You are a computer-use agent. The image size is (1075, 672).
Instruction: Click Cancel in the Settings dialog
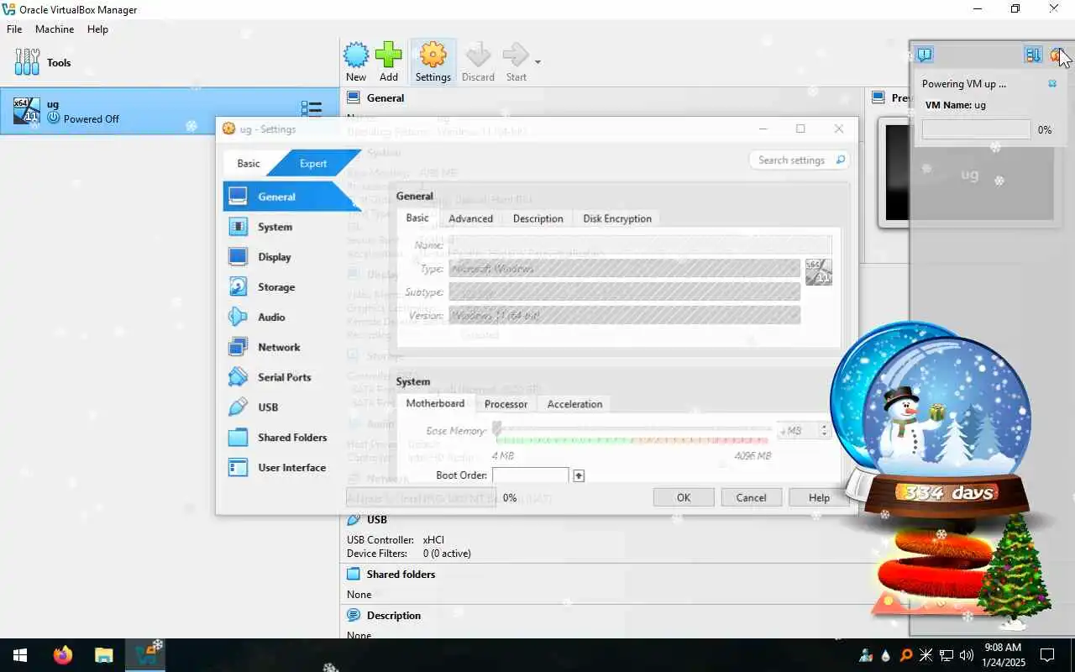pyautogui.click(x=751, y=497)
